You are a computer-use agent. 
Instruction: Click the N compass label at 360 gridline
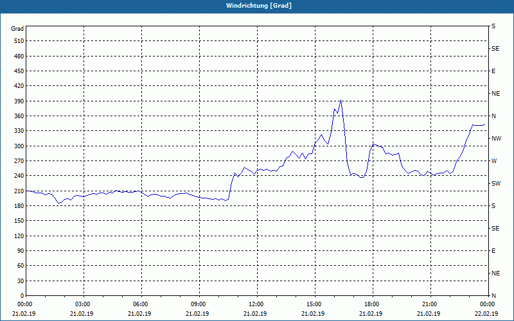(x=493, y=116)
